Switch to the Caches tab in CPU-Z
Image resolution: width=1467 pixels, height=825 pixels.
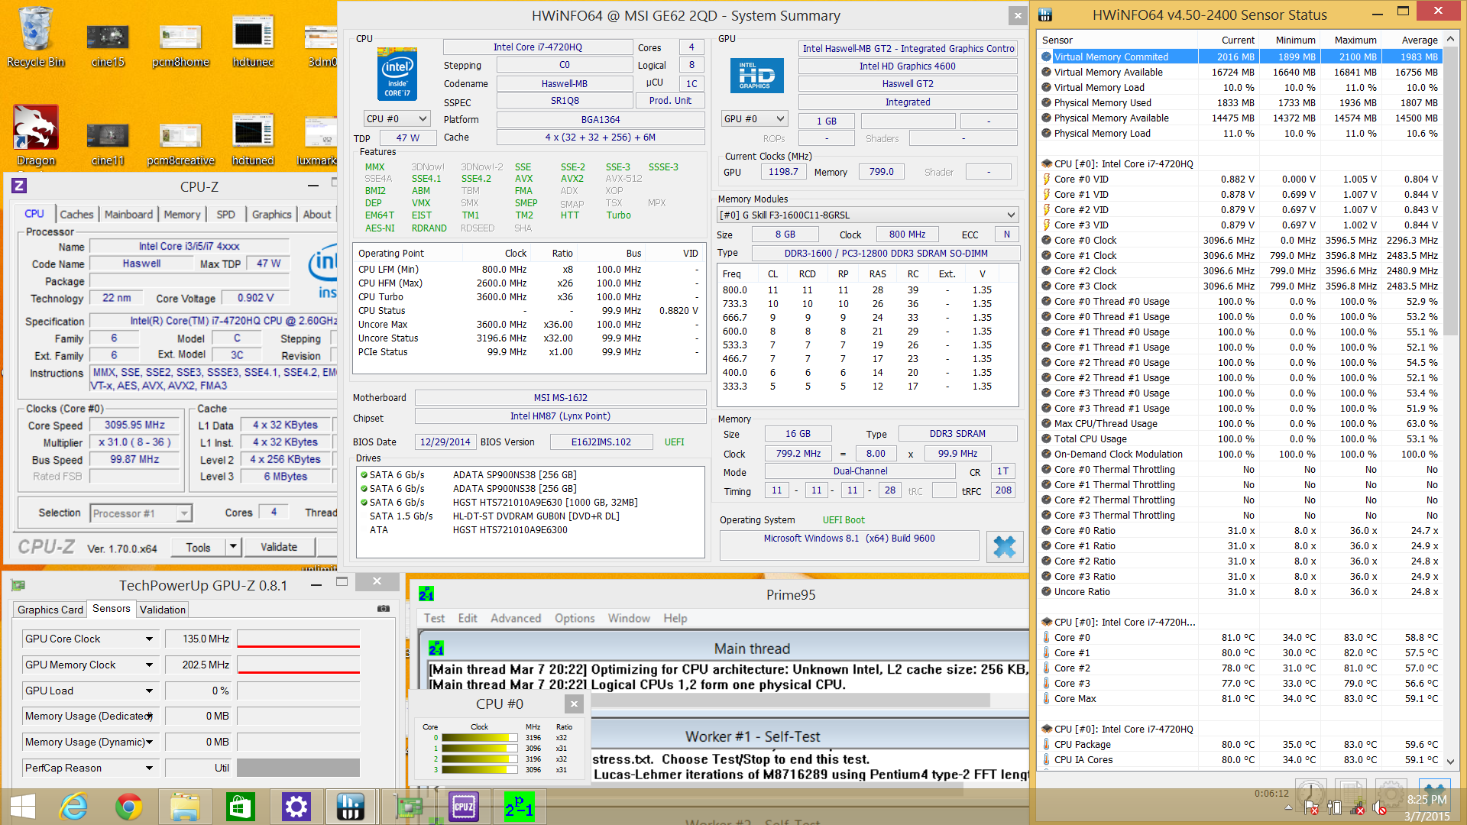76,215
